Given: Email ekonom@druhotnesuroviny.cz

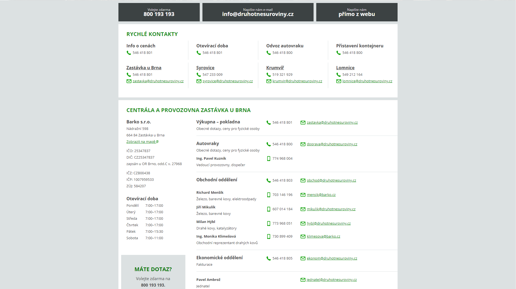Looking at the screenshot, I should tap(332, 258).
